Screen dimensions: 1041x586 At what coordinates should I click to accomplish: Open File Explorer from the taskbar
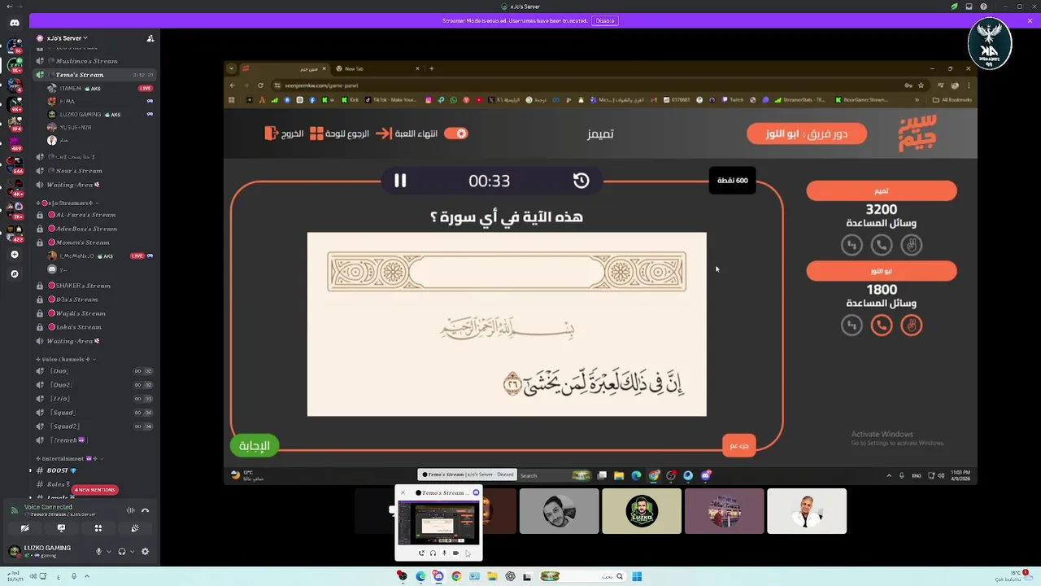coord(492,576)
